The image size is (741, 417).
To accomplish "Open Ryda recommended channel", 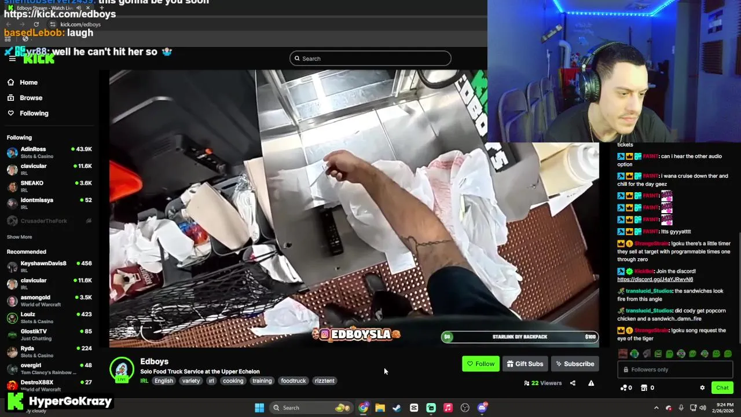I will point(49,352).
